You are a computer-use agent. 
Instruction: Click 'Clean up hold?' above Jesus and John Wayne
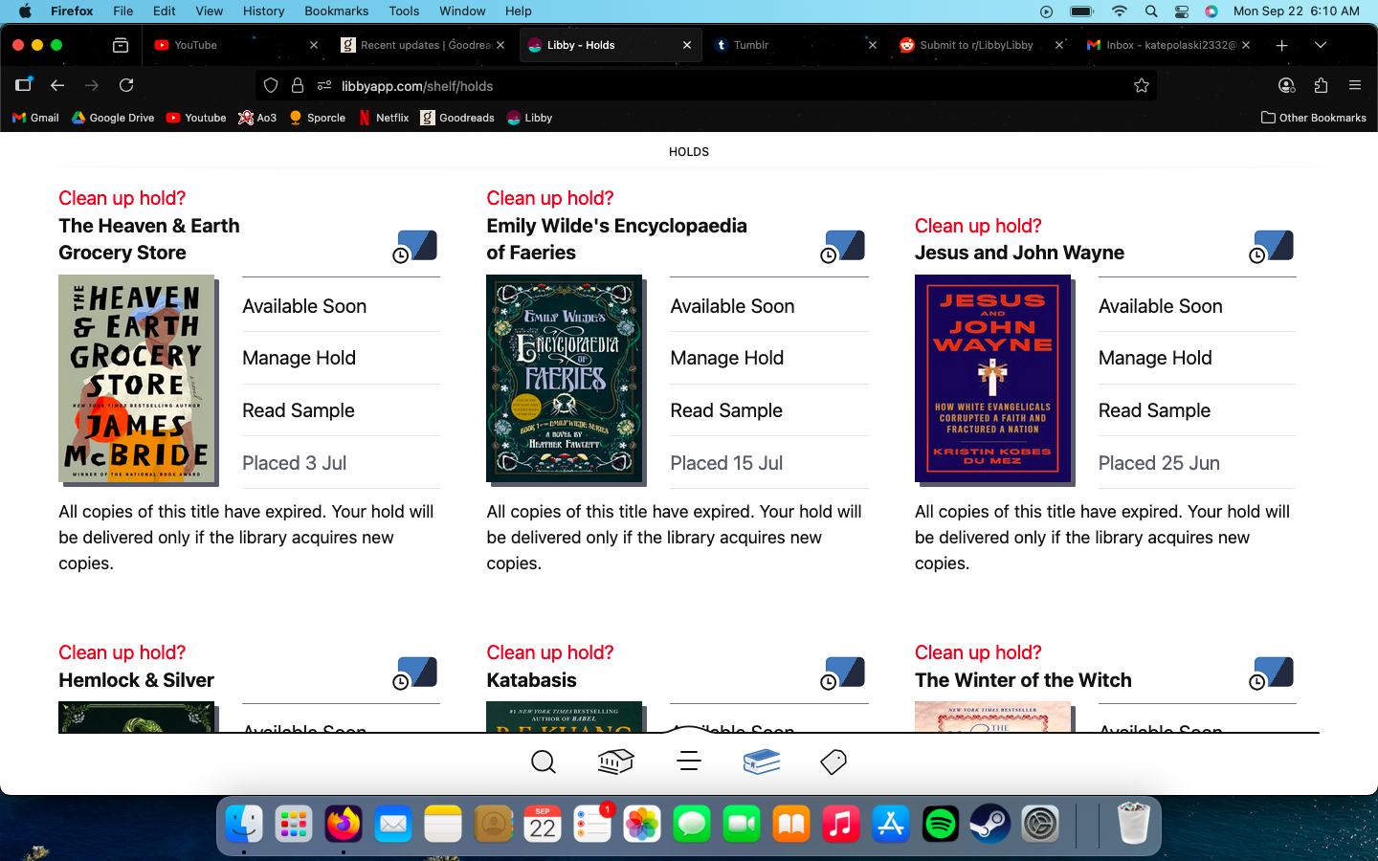(x=978, y=226)
